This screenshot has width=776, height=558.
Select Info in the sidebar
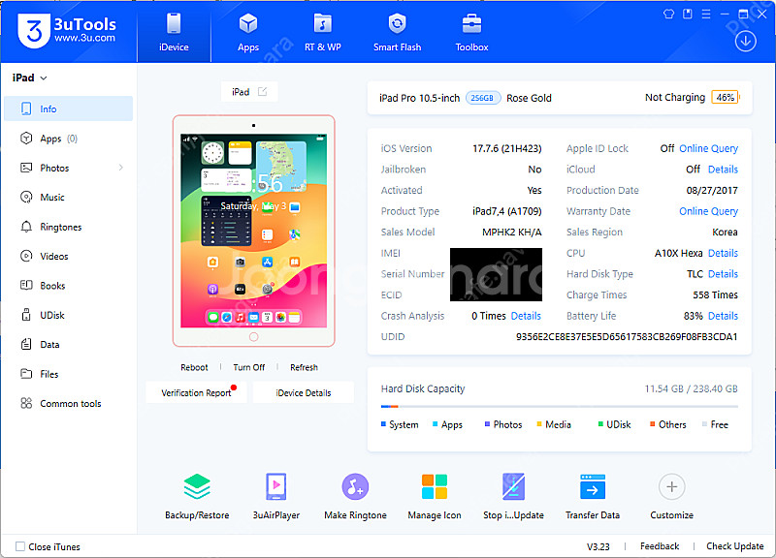pos(68,108)
